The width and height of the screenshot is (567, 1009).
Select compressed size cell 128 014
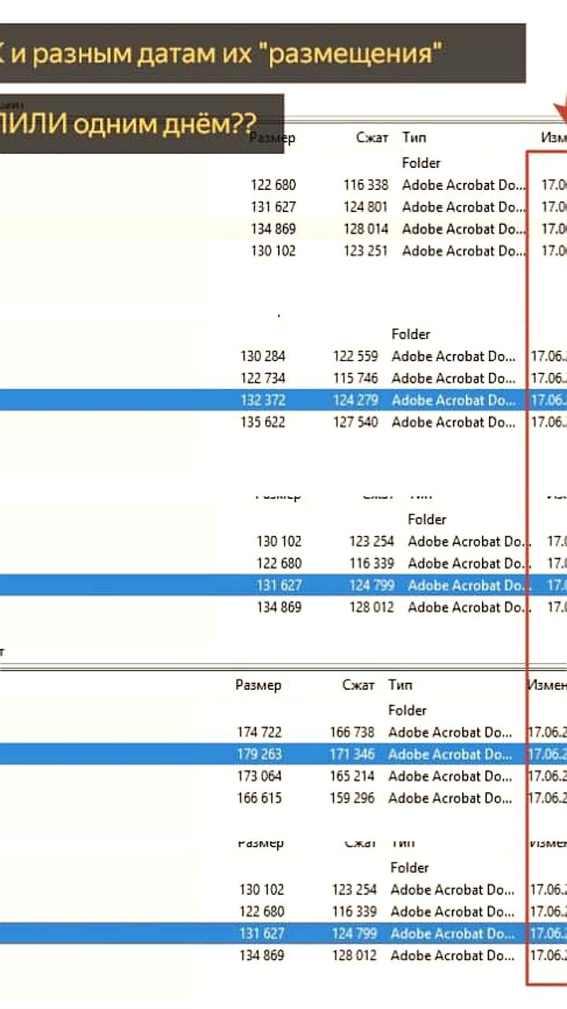(x=365, y=229)
